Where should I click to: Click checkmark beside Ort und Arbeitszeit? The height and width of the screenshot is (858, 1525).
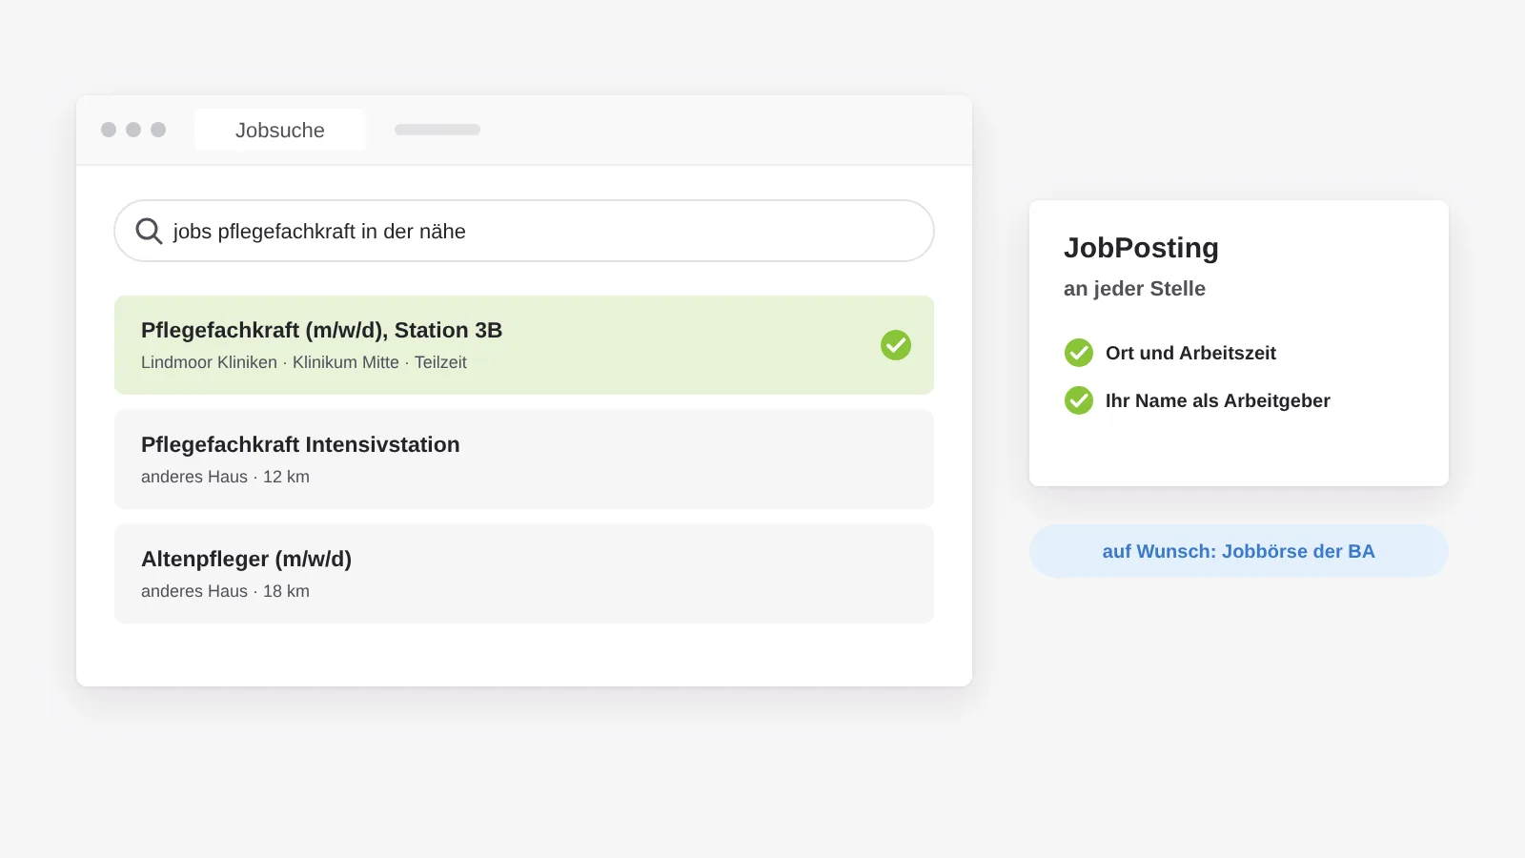[x=1079, y=353]
